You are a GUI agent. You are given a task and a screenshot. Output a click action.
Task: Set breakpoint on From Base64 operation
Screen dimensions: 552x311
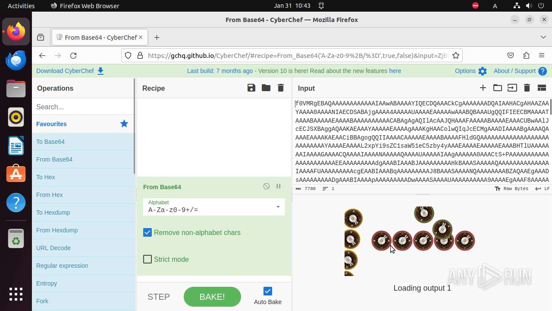point(279,186)
